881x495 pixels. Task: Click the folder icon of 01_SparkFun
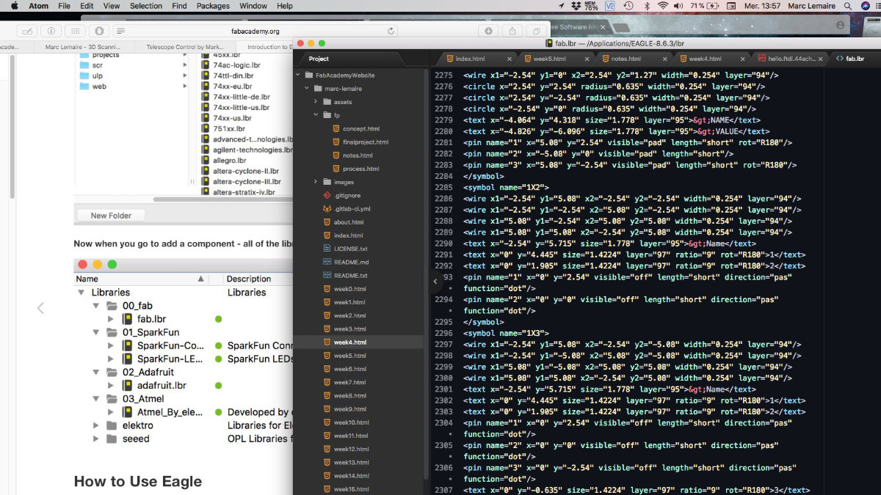(112, 332)
